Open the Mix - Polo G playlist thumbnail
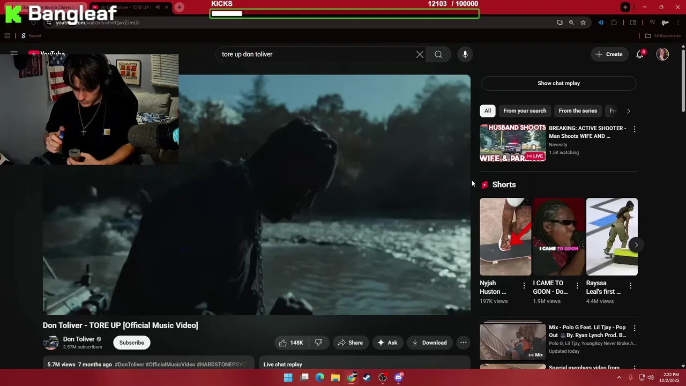The width and height of the screenshot is (686, 386). (513, 342)
